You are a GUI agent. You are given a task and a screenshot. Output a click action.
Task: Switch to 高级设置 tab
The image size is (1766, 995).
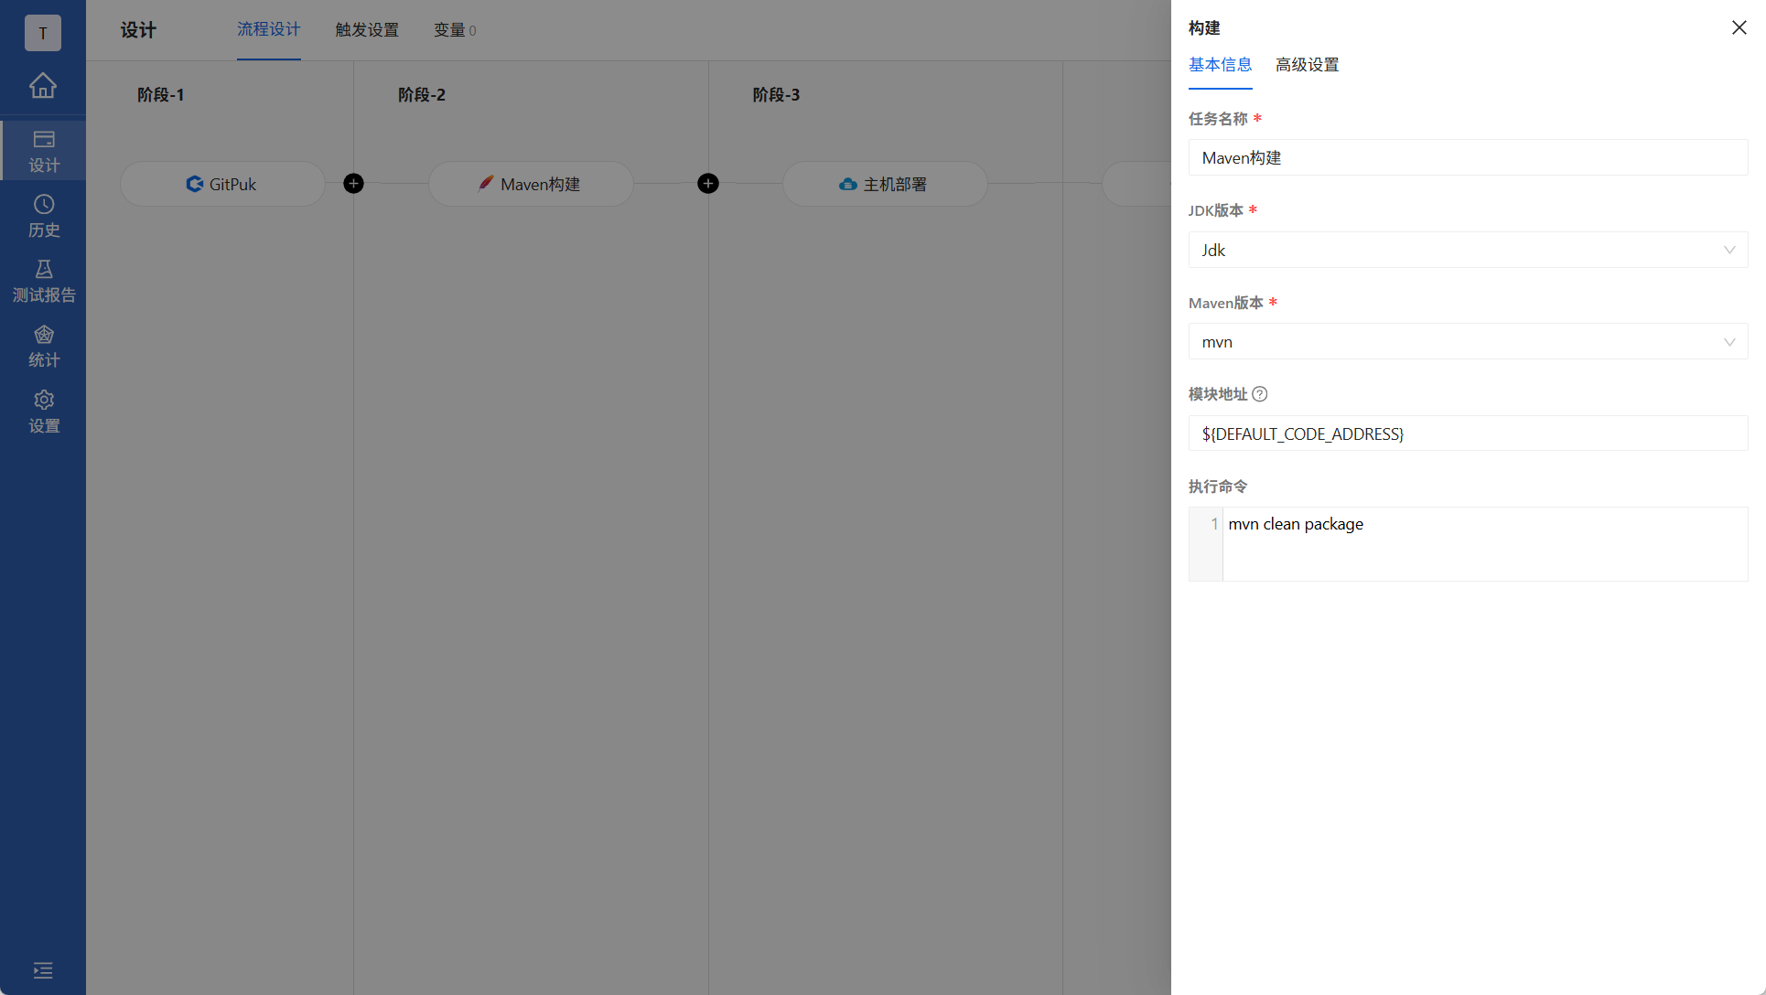coord(1307,65)
